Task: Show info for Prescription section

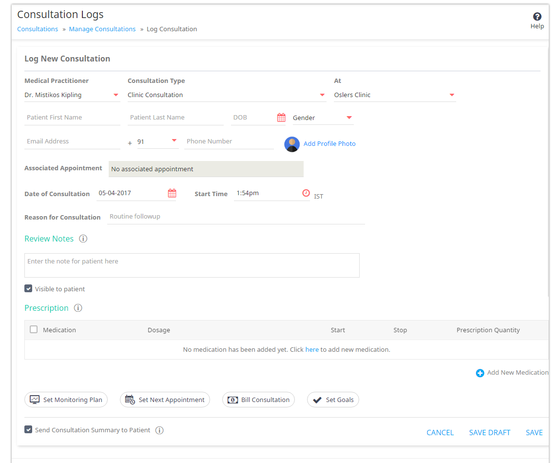Action: [78, 308]
